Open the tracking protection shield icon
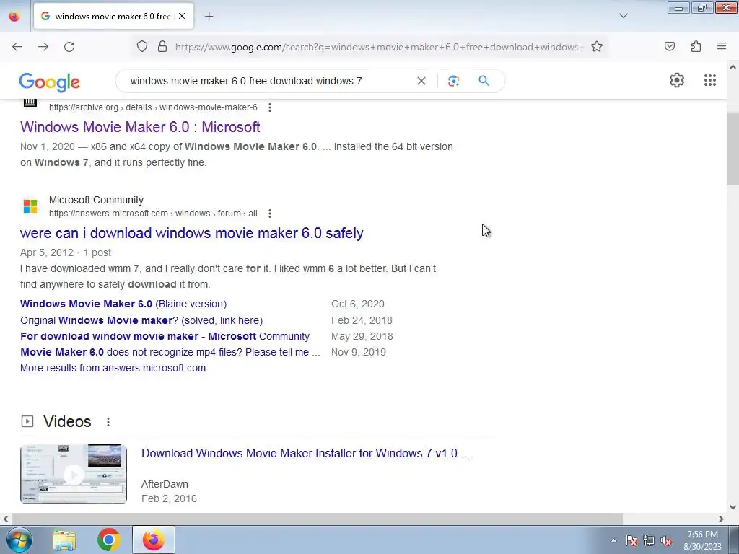The width and height of the screenshot is (739, 554). coord(142,47)
